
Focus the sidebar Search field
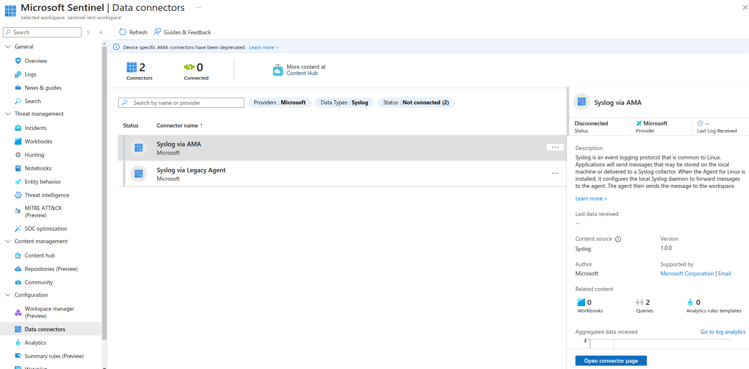42,32
